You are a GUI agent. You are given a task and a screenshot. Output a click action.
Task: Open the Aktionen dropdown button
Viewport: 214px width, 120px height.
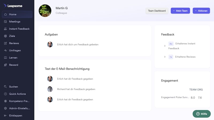[x=201, y=11]
